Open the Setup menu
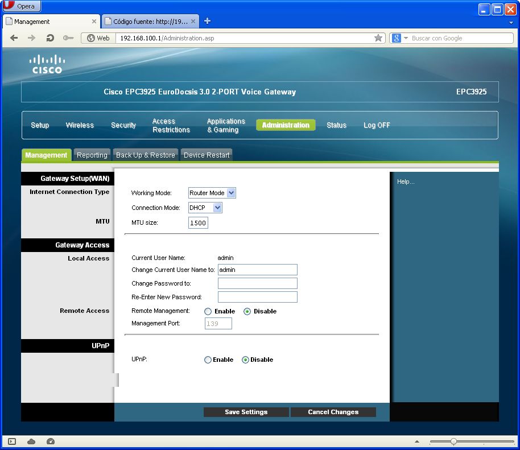The height and width of the screenshot is (450, 520). point(40,125)
